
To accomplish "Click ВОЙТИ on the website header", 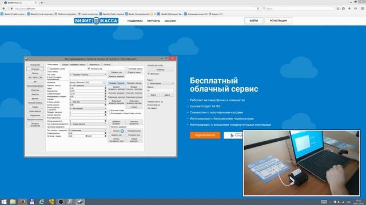I will [254, 20].
